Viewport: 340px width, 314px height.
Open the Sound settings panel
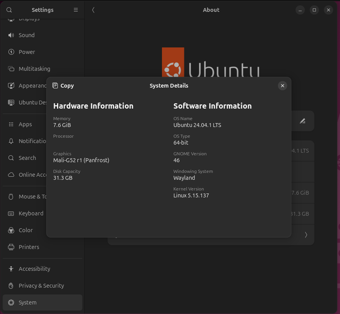tap(42, 35)
